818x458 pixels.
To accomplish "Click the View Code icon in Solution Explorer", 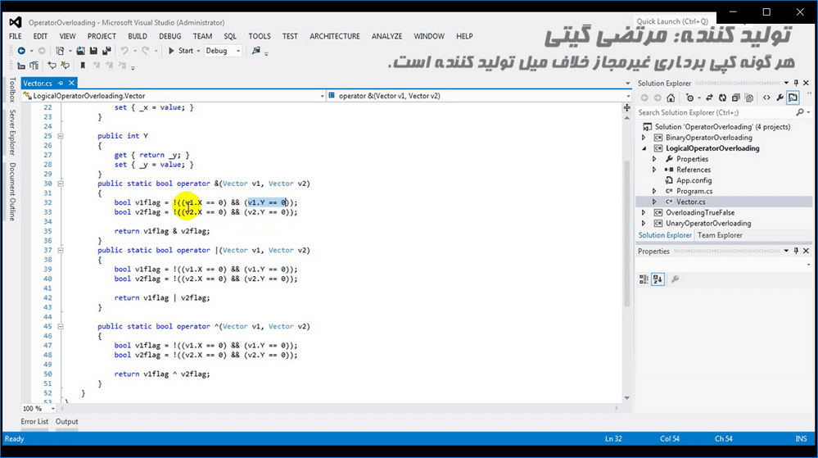I will (766, 97).
